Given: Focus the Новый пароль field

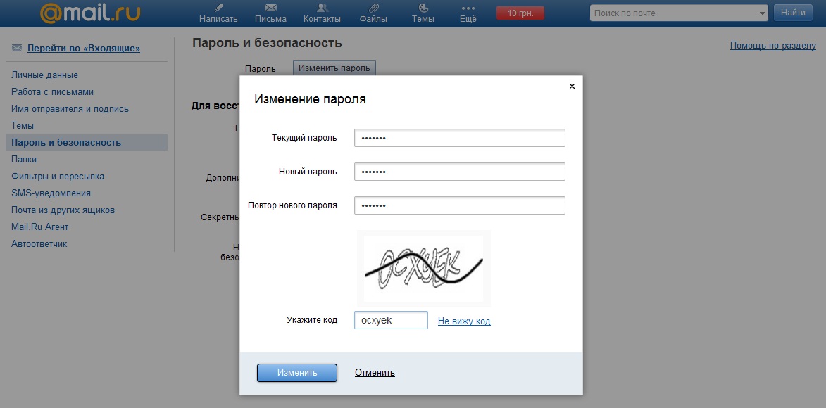Looking at the screenshot, I should click(460, 172).
